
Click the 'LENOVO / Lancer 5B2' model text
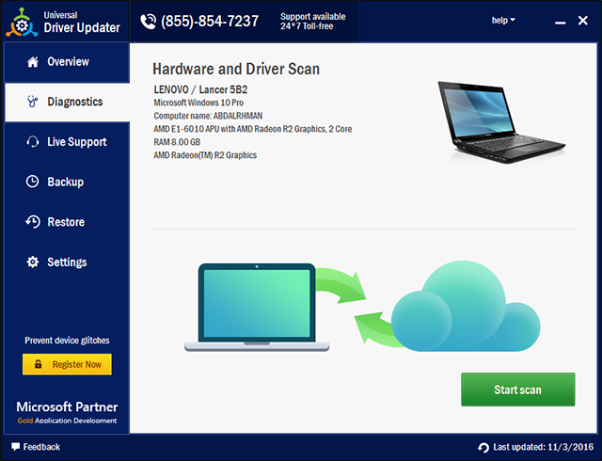[x=200, y=89]
